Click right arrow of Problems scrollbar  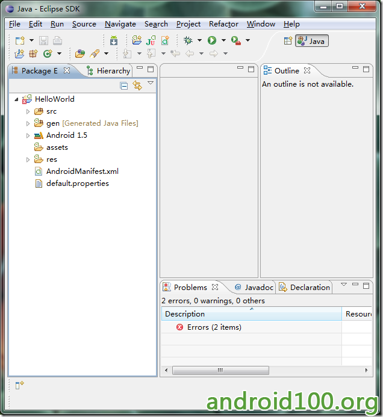(367, 370)
